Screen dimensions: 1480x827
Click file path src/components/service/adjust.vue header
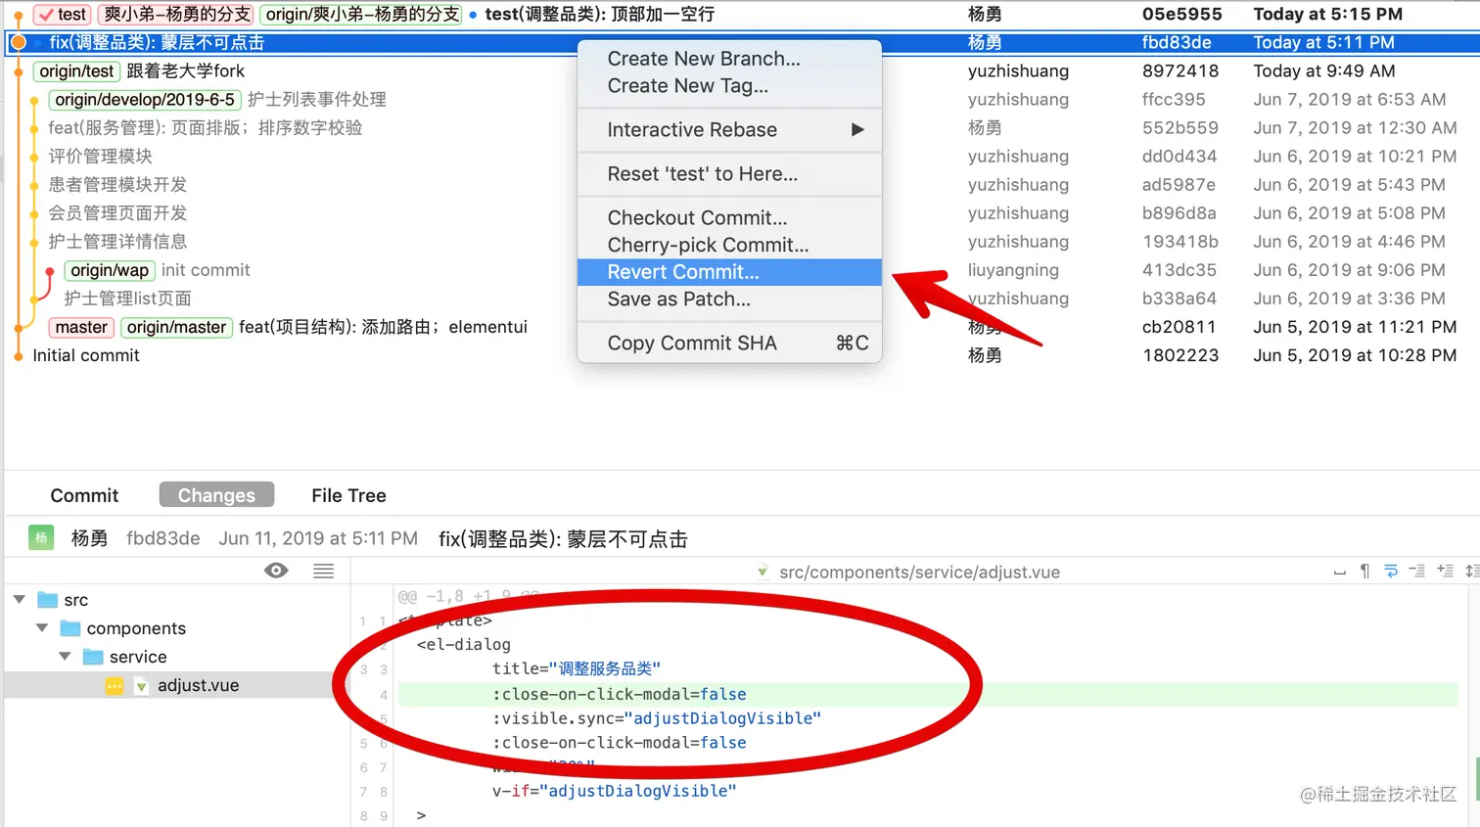pyautogui.click(x=919, y=572)
